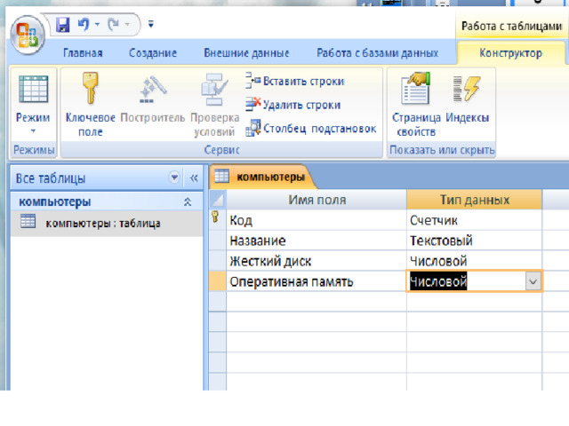Expand the Режим dropdown arrow
This screenshot has width=569, height=426.
pyautogui.click(x=33, y=130)
